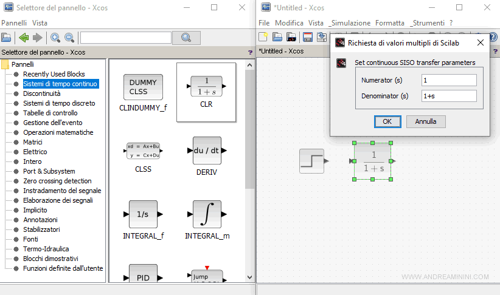The width and height of the screenshot is (500, 295).
Task: Select Recently Used Blocks in tree
Action: point(54,74)
